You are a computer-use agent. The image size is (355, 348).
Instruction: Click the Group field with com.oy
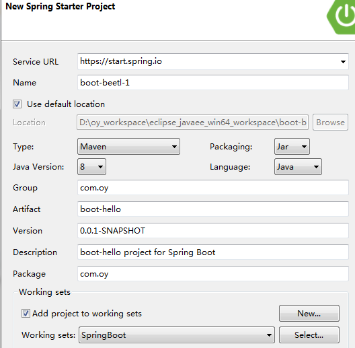213,188
